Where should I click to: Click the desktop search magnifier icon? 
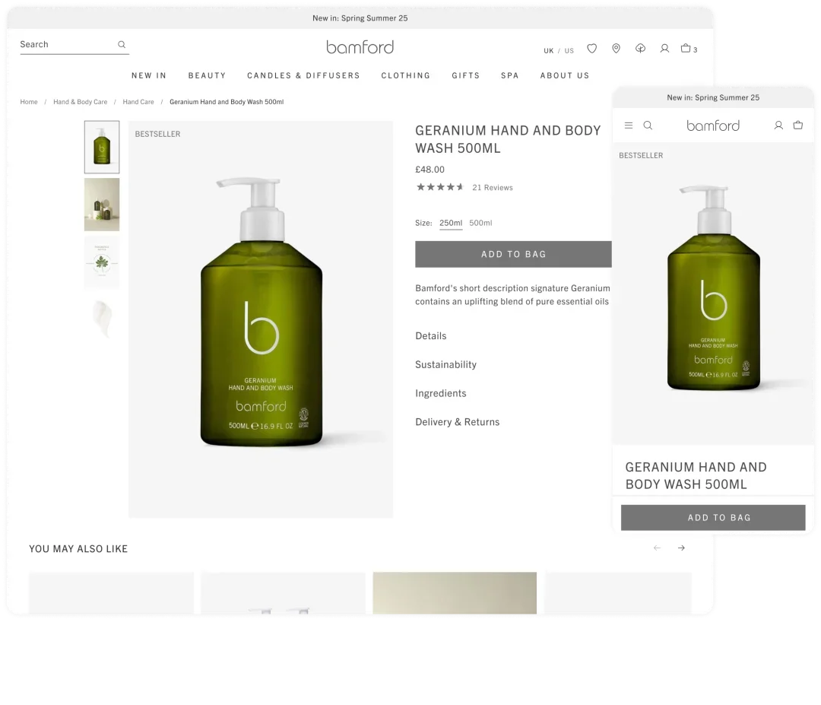[122, 45]
